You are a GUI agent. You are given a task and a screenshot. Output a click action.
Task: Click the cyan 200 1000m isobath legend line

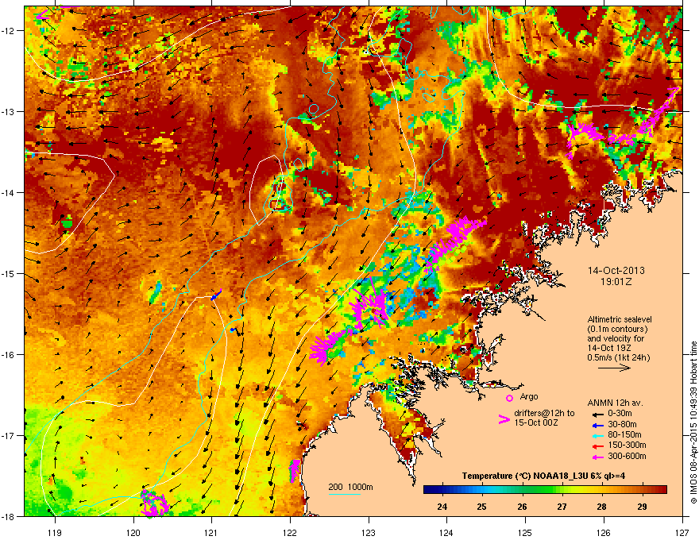pyautogui.click(x=345, y=494)
